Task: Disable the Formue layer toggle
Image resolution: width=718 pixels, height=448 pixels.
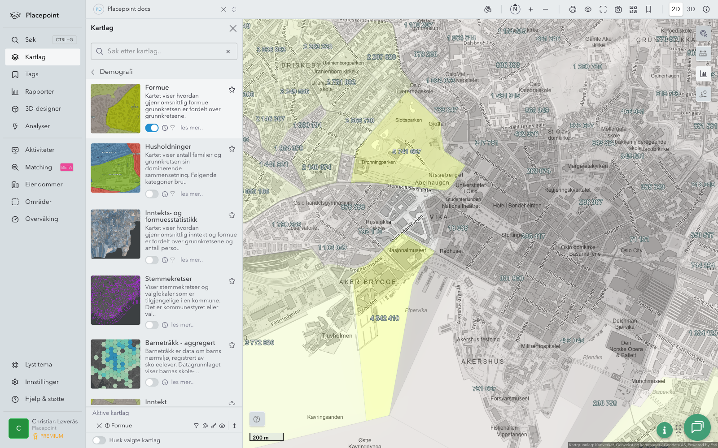Action: [152, 128]
